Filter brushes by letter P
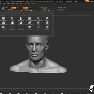 29,15
